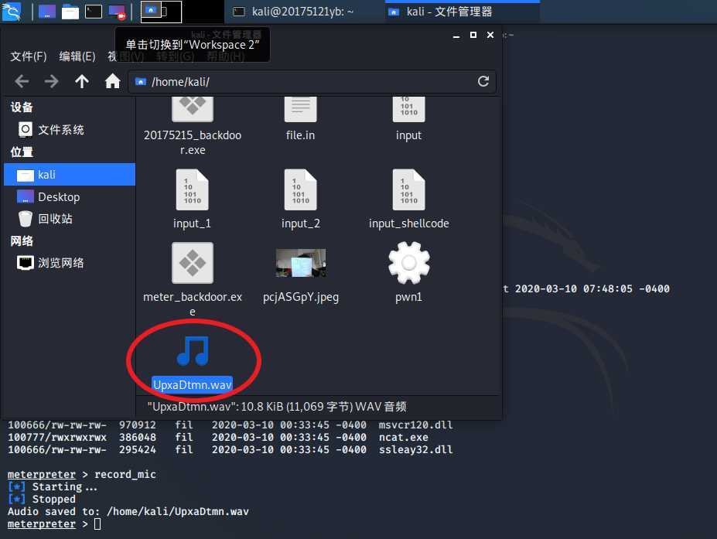This screenshot has width=717, height=539.
Task: Click the 设备 sidebar section header
Action: tap(22, 107)
